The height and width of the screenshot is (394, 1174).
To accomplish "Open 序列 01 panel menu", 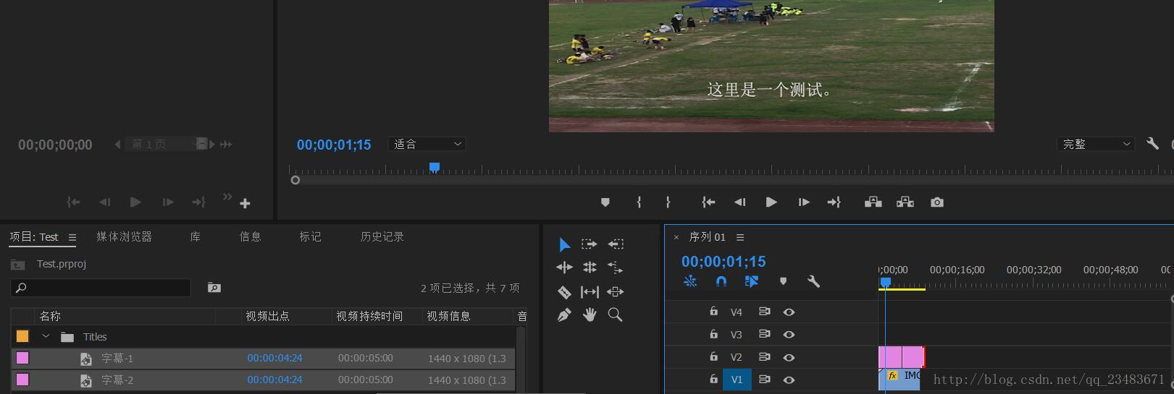I will pyautogui.click(x=739, y=237).
